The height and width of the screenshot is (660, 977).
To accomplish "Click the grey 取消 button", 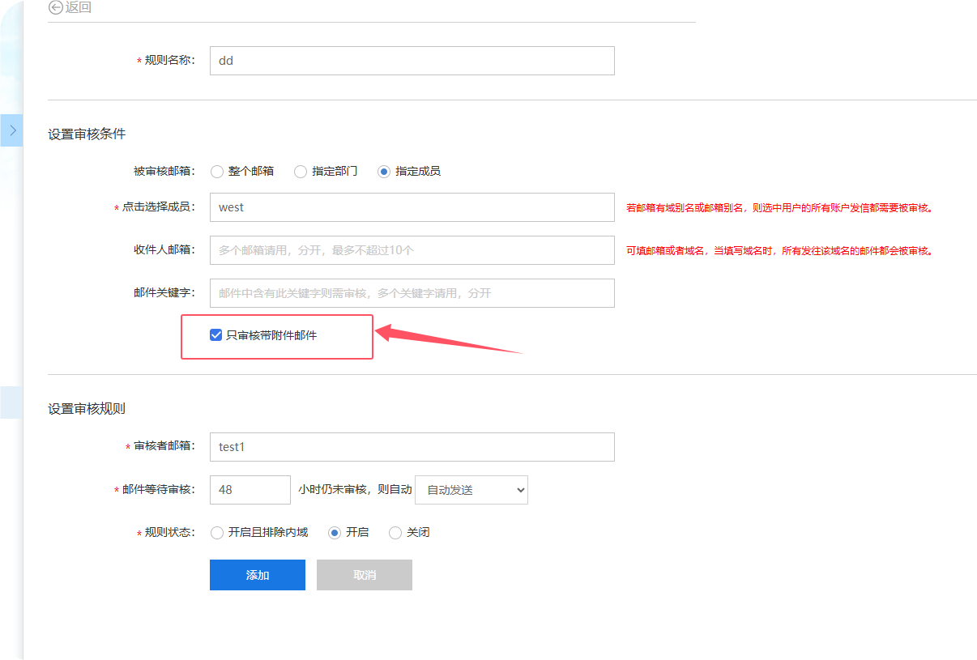I will pyautogui.click(x=364, y=575).
